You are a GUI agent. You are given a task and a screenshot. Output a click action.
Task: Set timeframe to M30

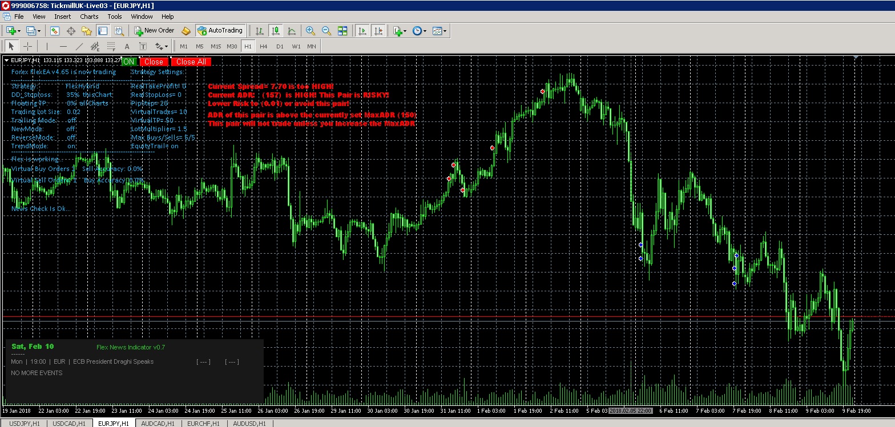[x=232, y=46]
